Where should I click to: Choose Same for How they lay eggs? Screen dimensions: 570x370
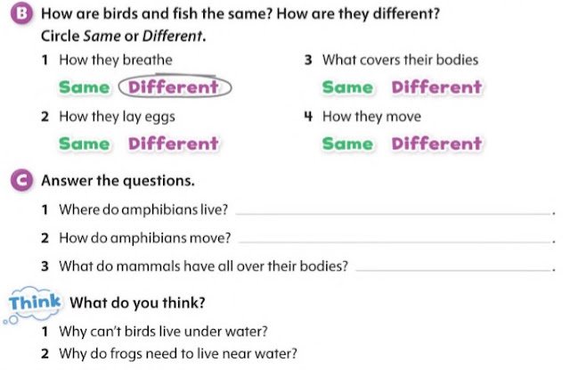(x=85, y=144)
